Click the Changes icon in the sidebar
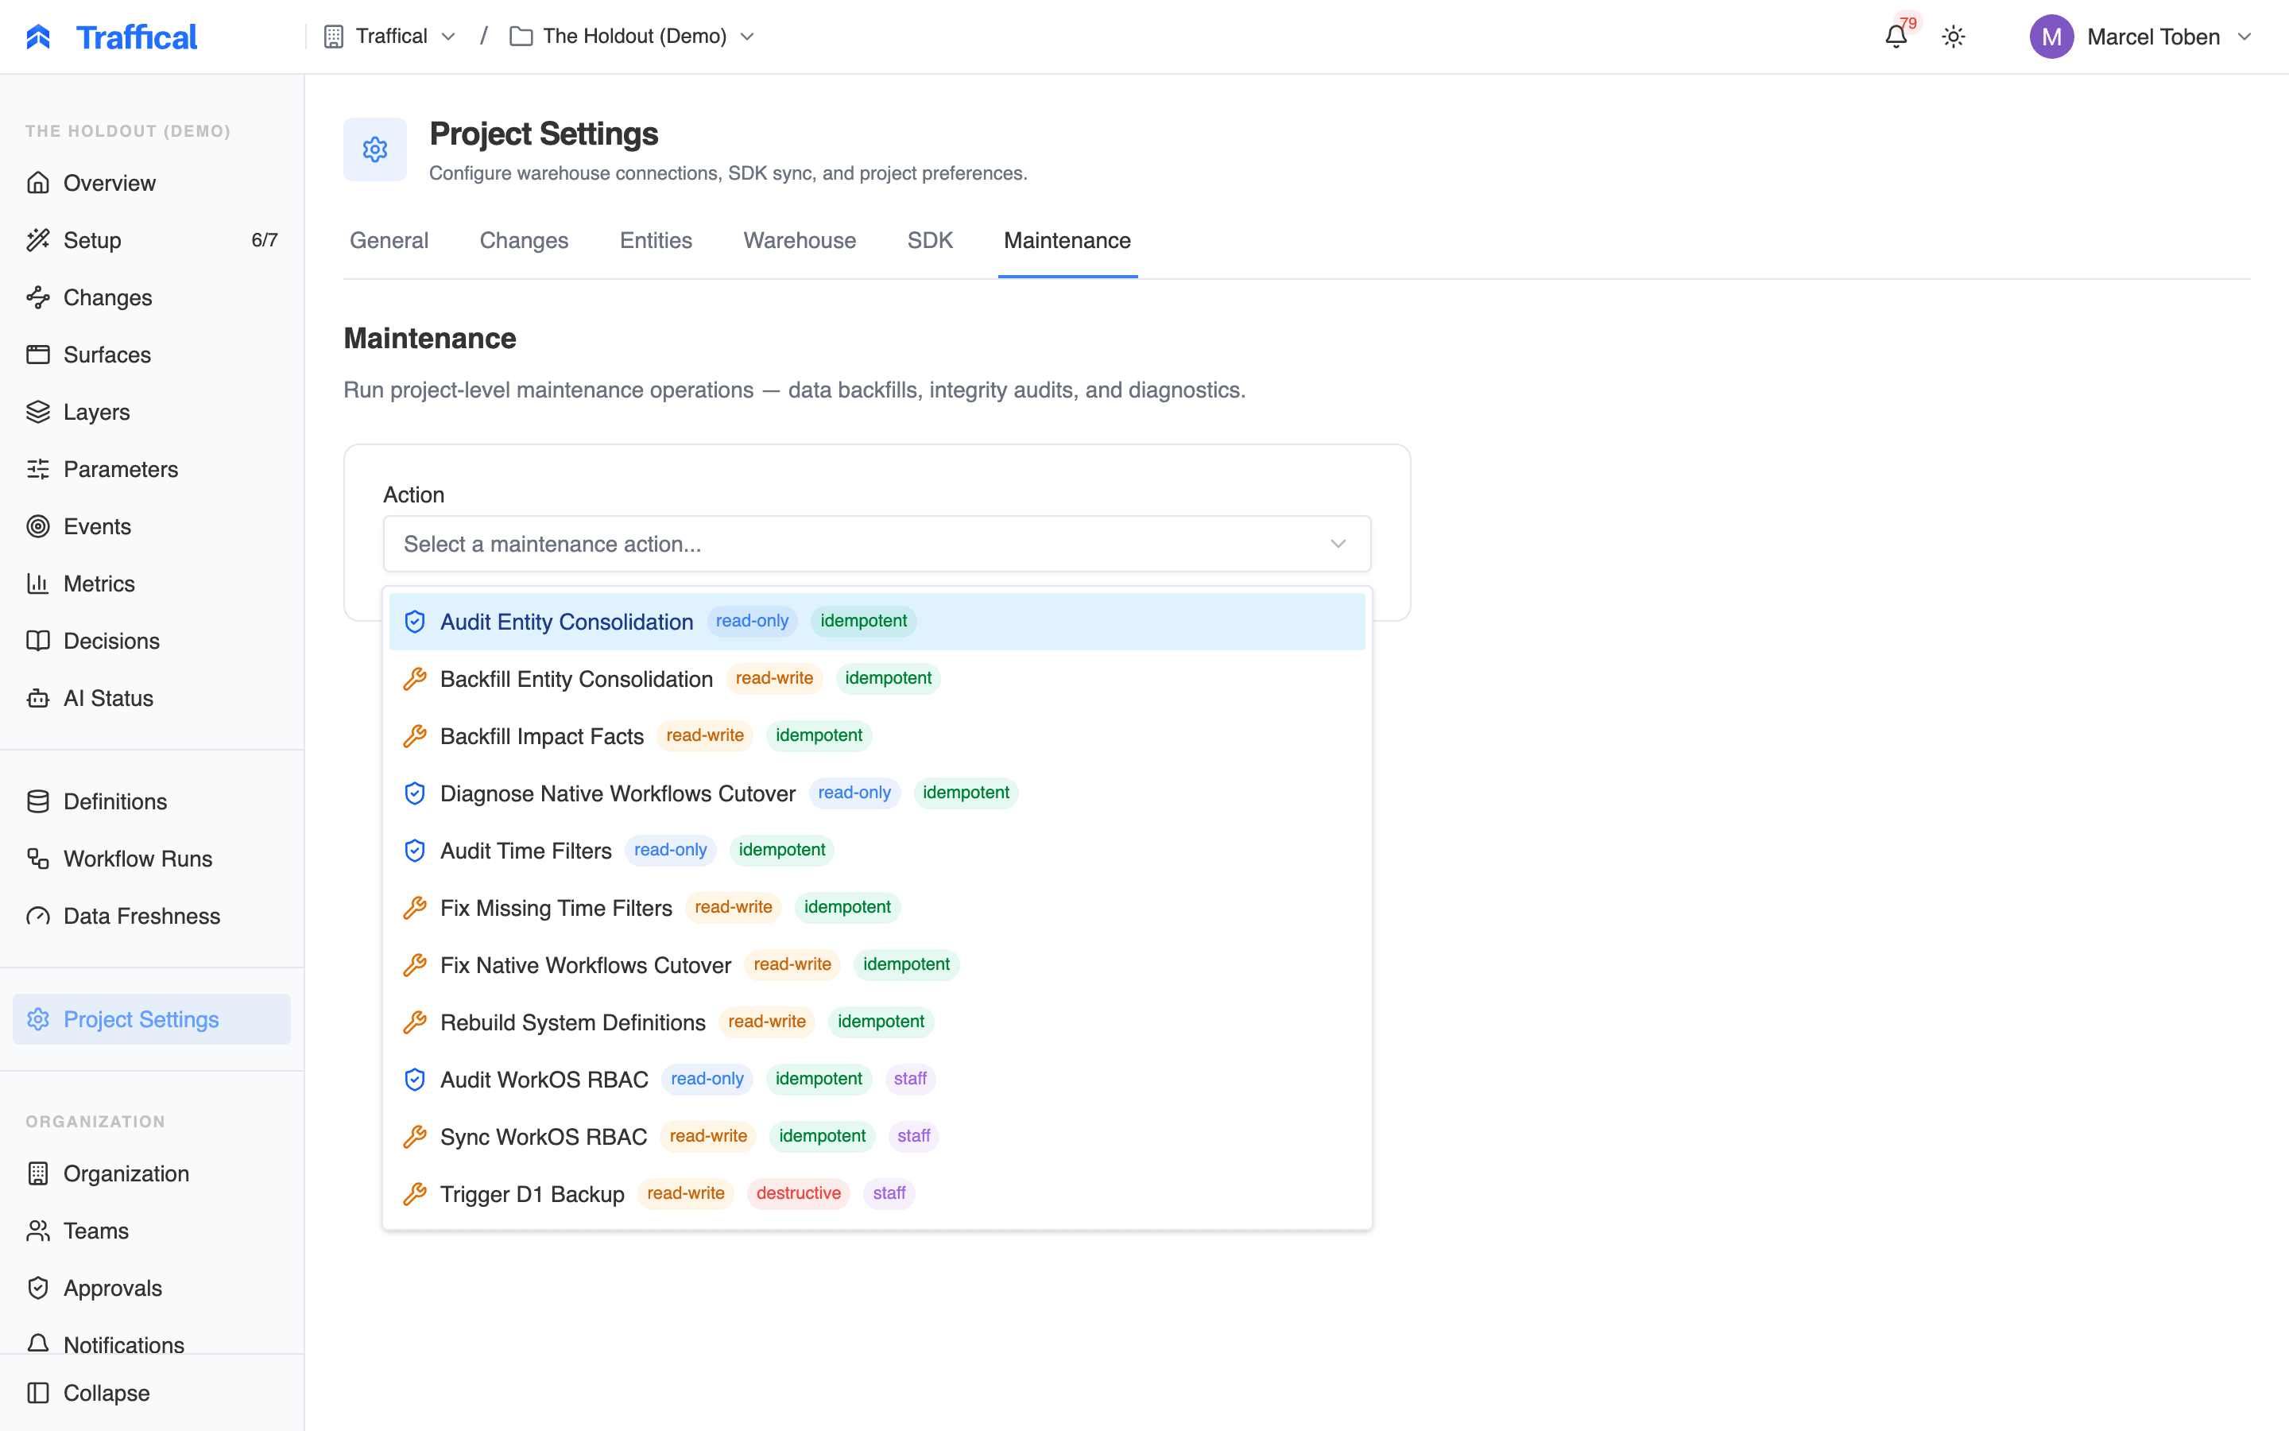The width and height of the screenshot is (2289, 1431). tap(38, 297)
